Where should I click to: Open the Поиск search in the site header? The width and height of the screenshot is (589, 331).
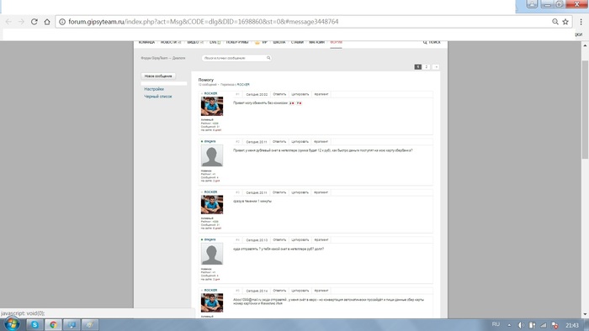(x=432, y=42)
